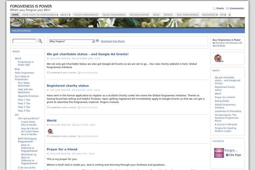255x170 pixels.
Task: Open False Forgiveness in Pages sidebar
Action: point(24,73)
